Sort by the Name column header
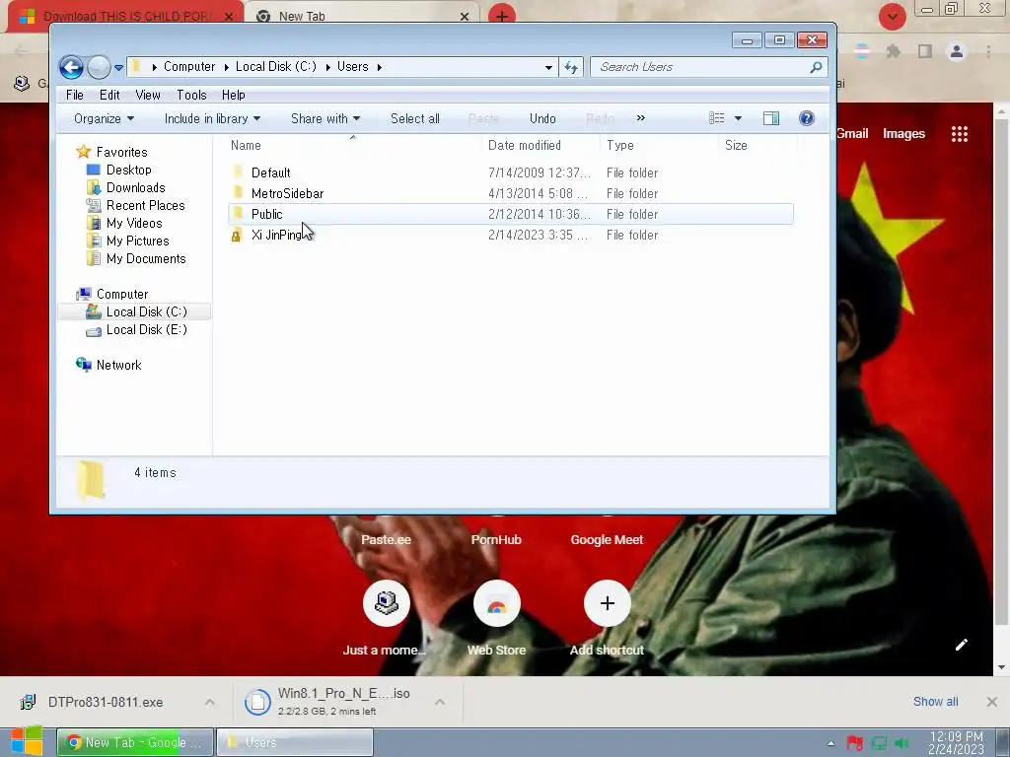This screenshot has width=1010, height=757. (246, 146)
